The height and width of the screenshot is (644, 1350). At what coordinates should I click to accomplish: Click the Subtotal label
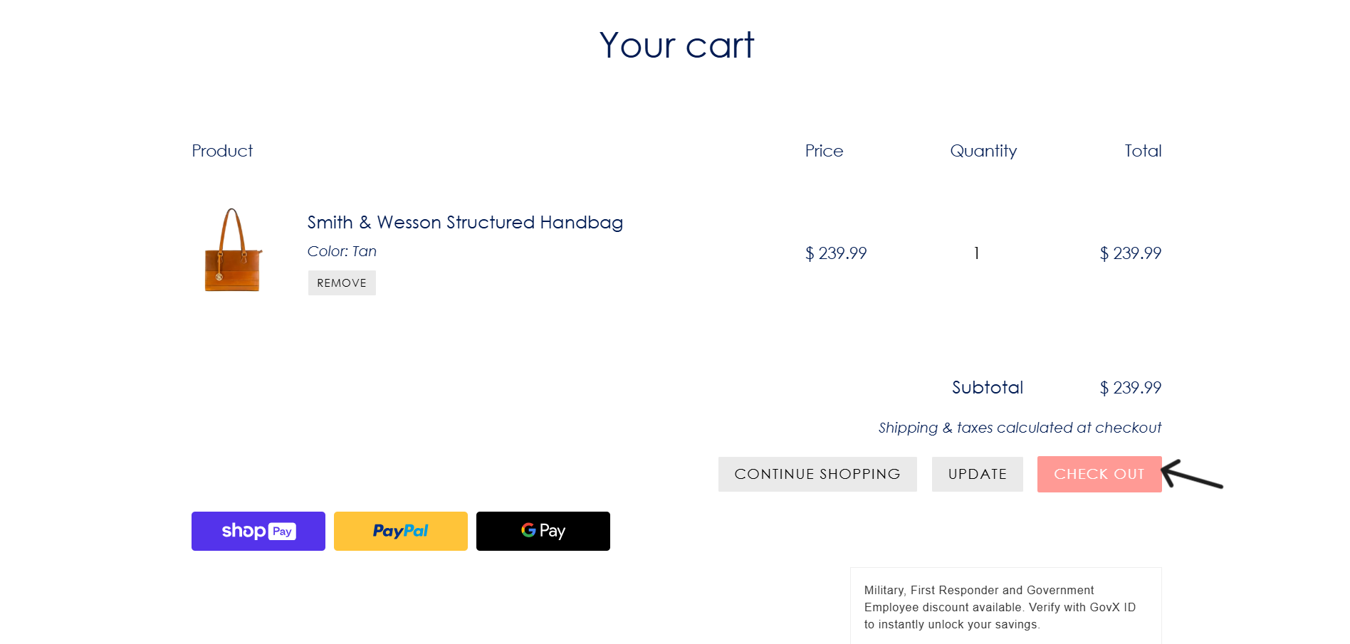pos(987,388)
